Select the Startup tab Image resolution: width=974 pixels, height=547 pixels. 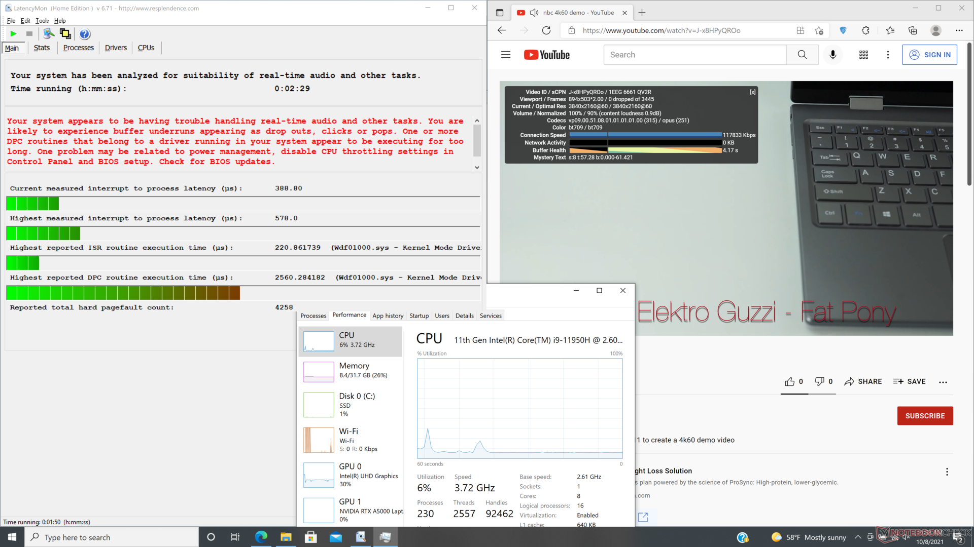pos(419,316)
